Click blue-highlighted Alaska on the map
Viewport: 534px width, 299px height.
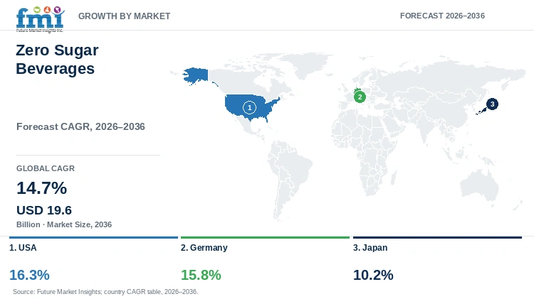(x=196, y=75)
